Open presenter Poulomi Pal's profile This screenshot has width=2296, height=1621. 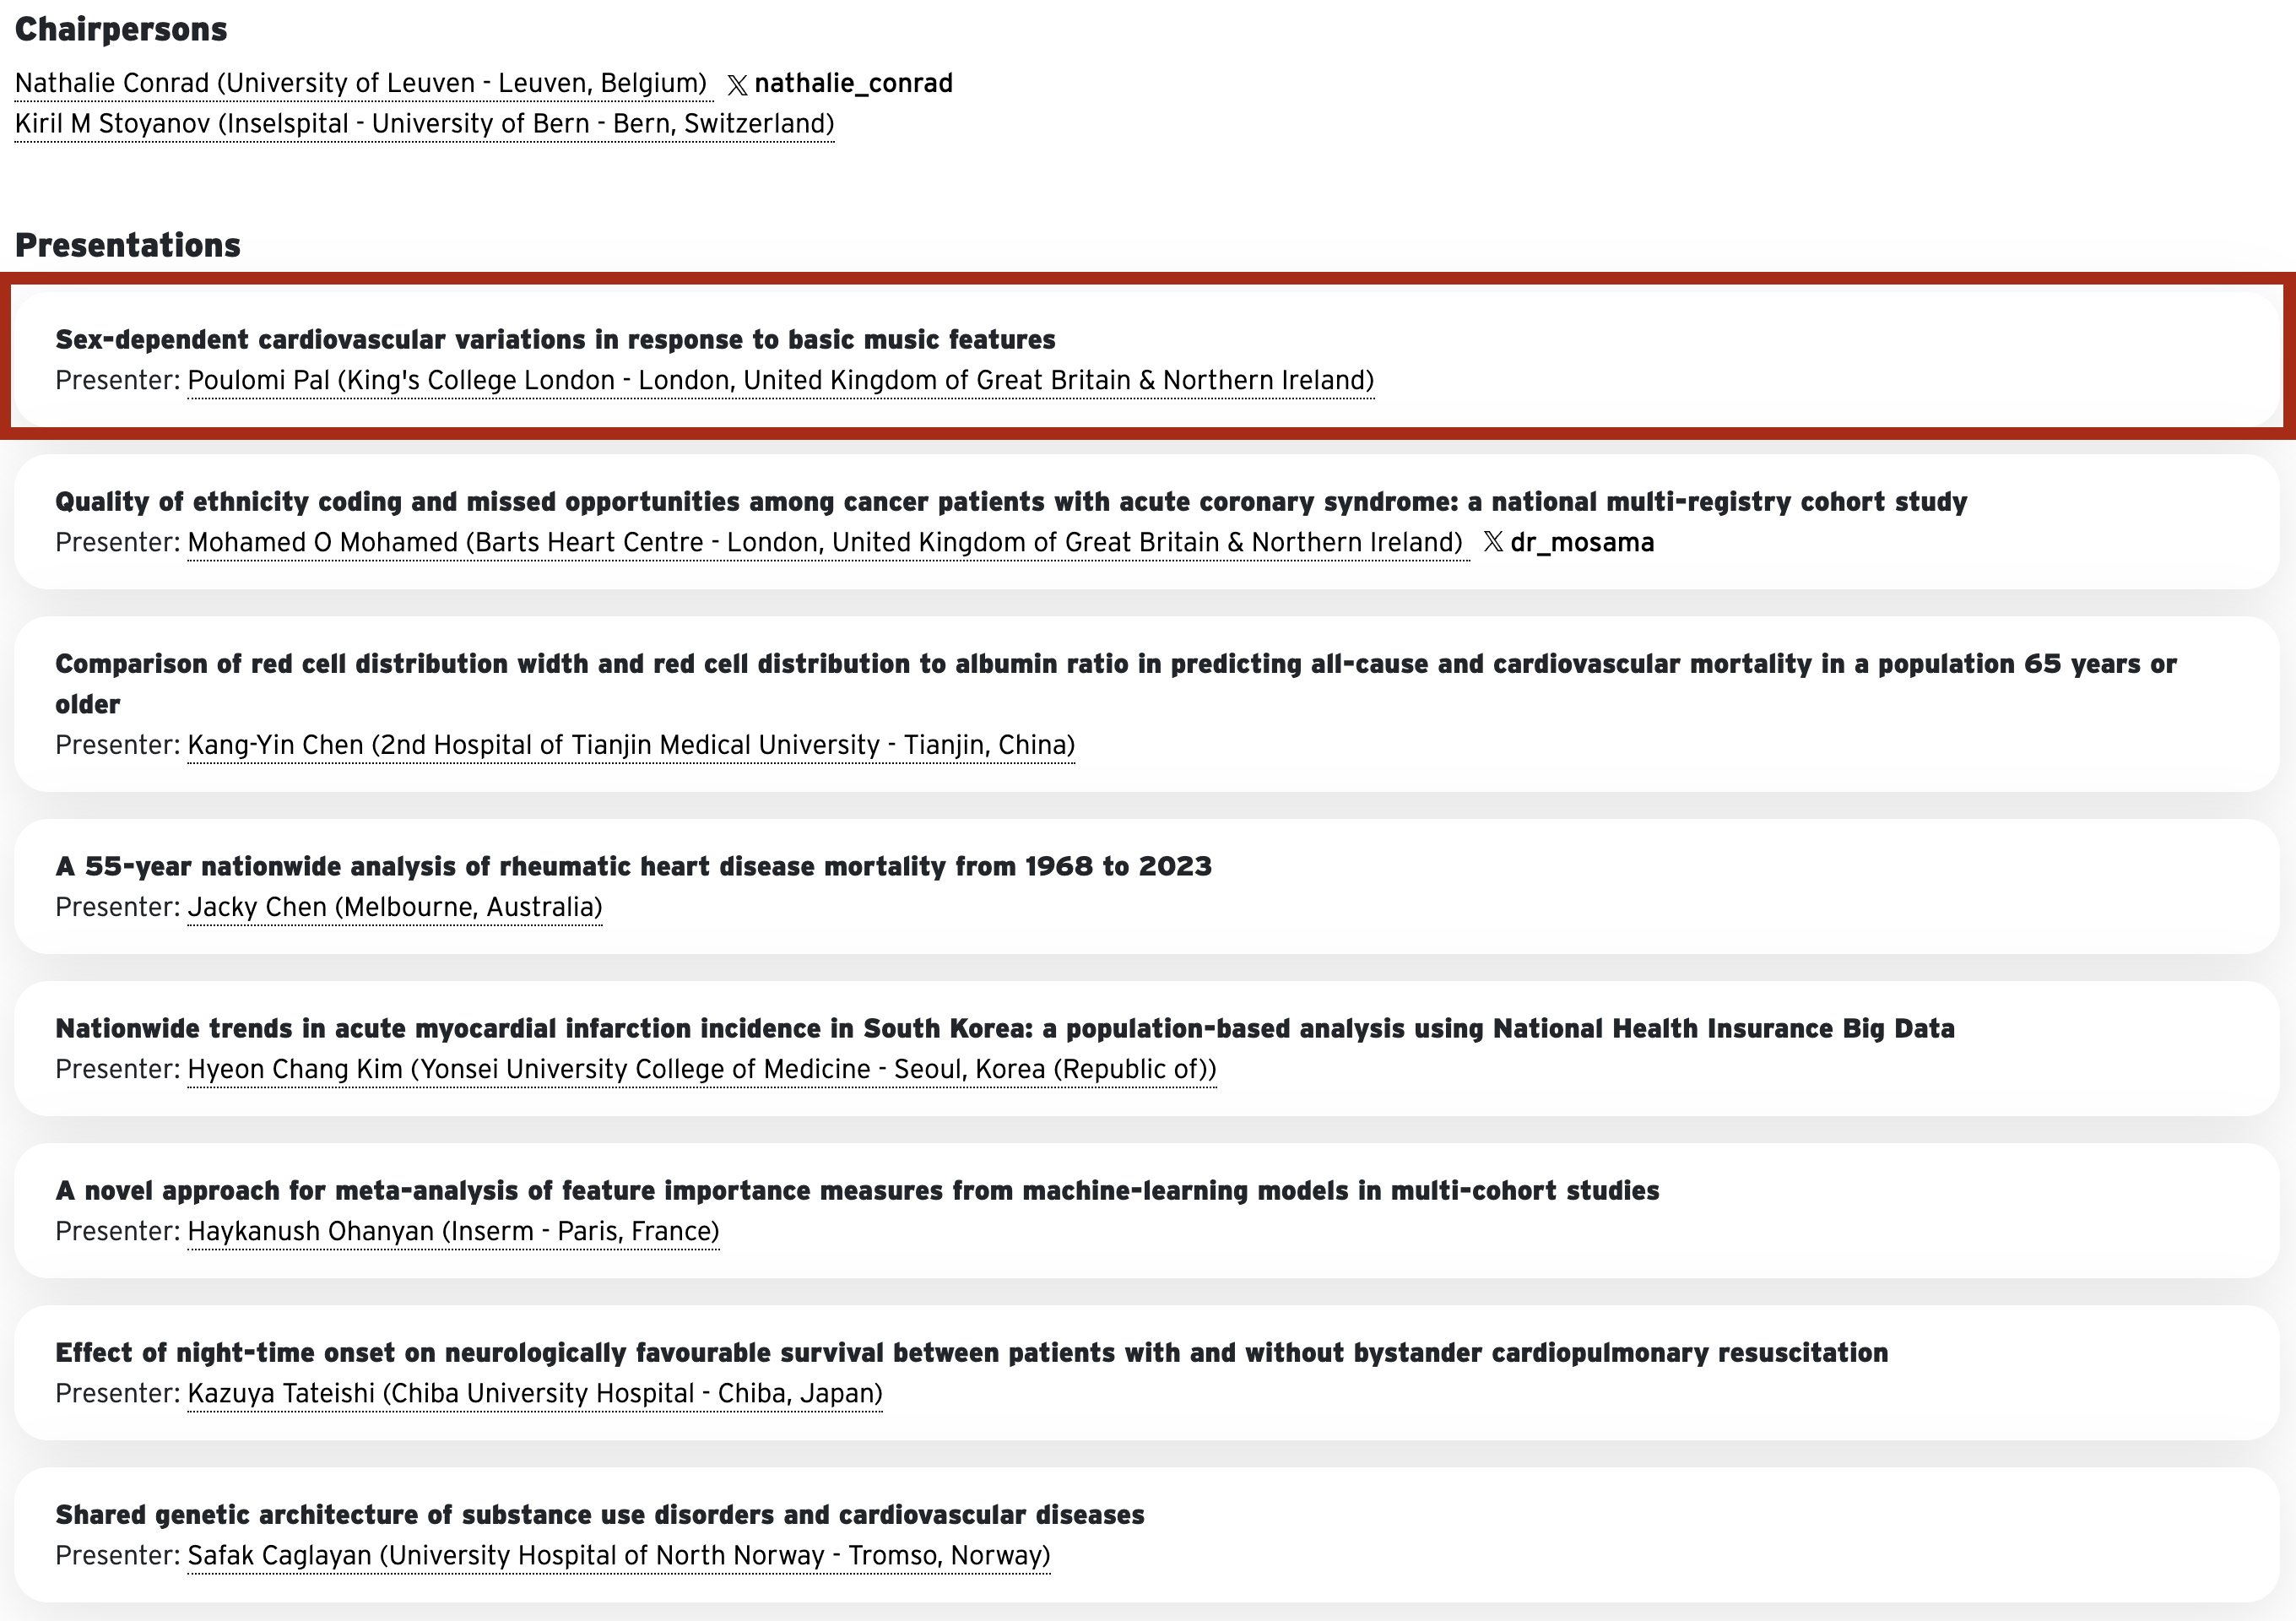pyautogui.click(x=781, y=381)
